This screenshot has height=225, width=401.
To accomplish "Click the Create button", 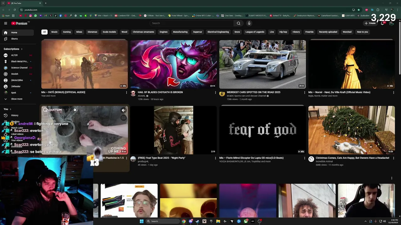I will tap(370, 23).
